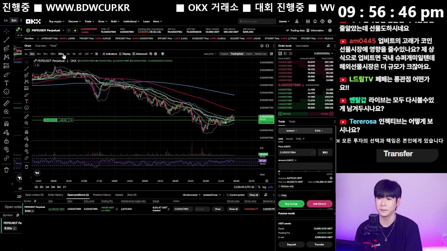Open the Assets dropdown in header
The height and width of the screenshot is (251, 447).
click(284, 21)
